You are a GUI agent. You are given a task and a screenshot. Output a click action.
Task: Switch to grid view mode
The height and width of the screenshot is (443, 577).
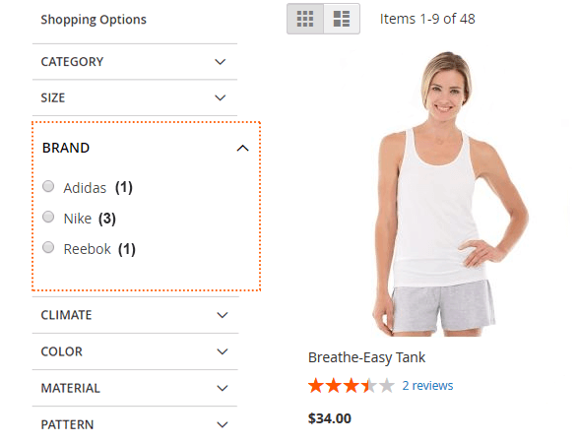pos(305,19)
